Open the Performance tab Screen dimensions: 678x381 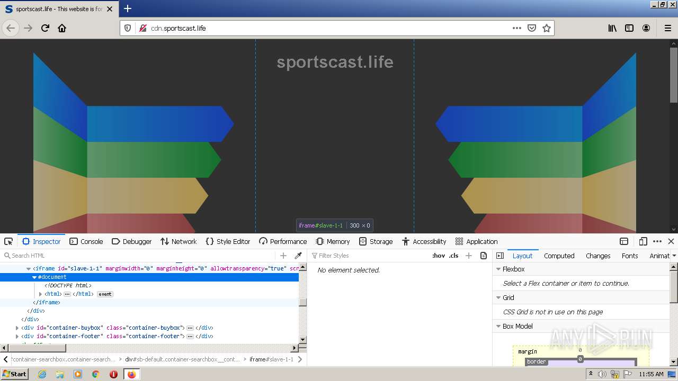283,241
